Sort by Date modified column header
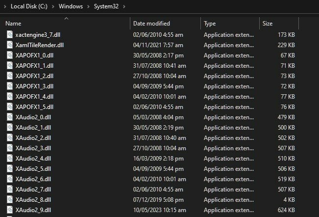Viewport: 319px width, 217px height. [x=151, y=24]
